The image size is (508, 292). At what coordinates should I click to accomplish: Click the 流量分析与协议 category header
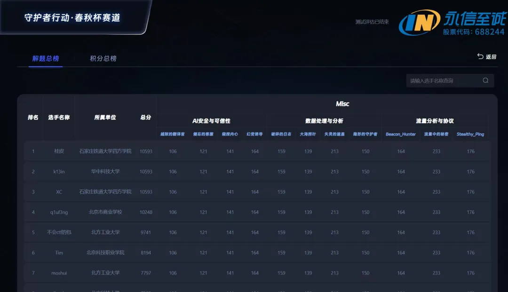click(x=435, y=121)
